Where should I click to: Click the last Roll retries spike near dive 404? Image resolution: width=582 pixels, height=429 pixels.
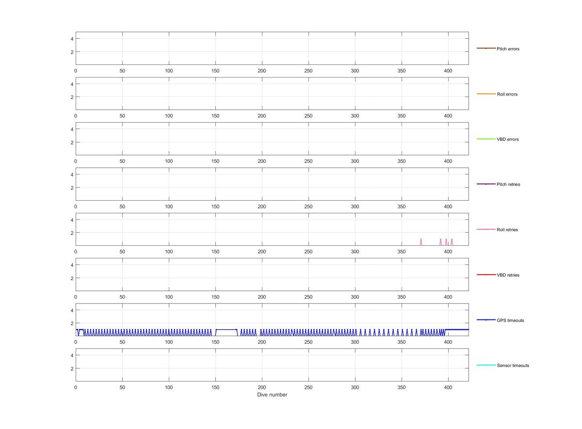452,242
